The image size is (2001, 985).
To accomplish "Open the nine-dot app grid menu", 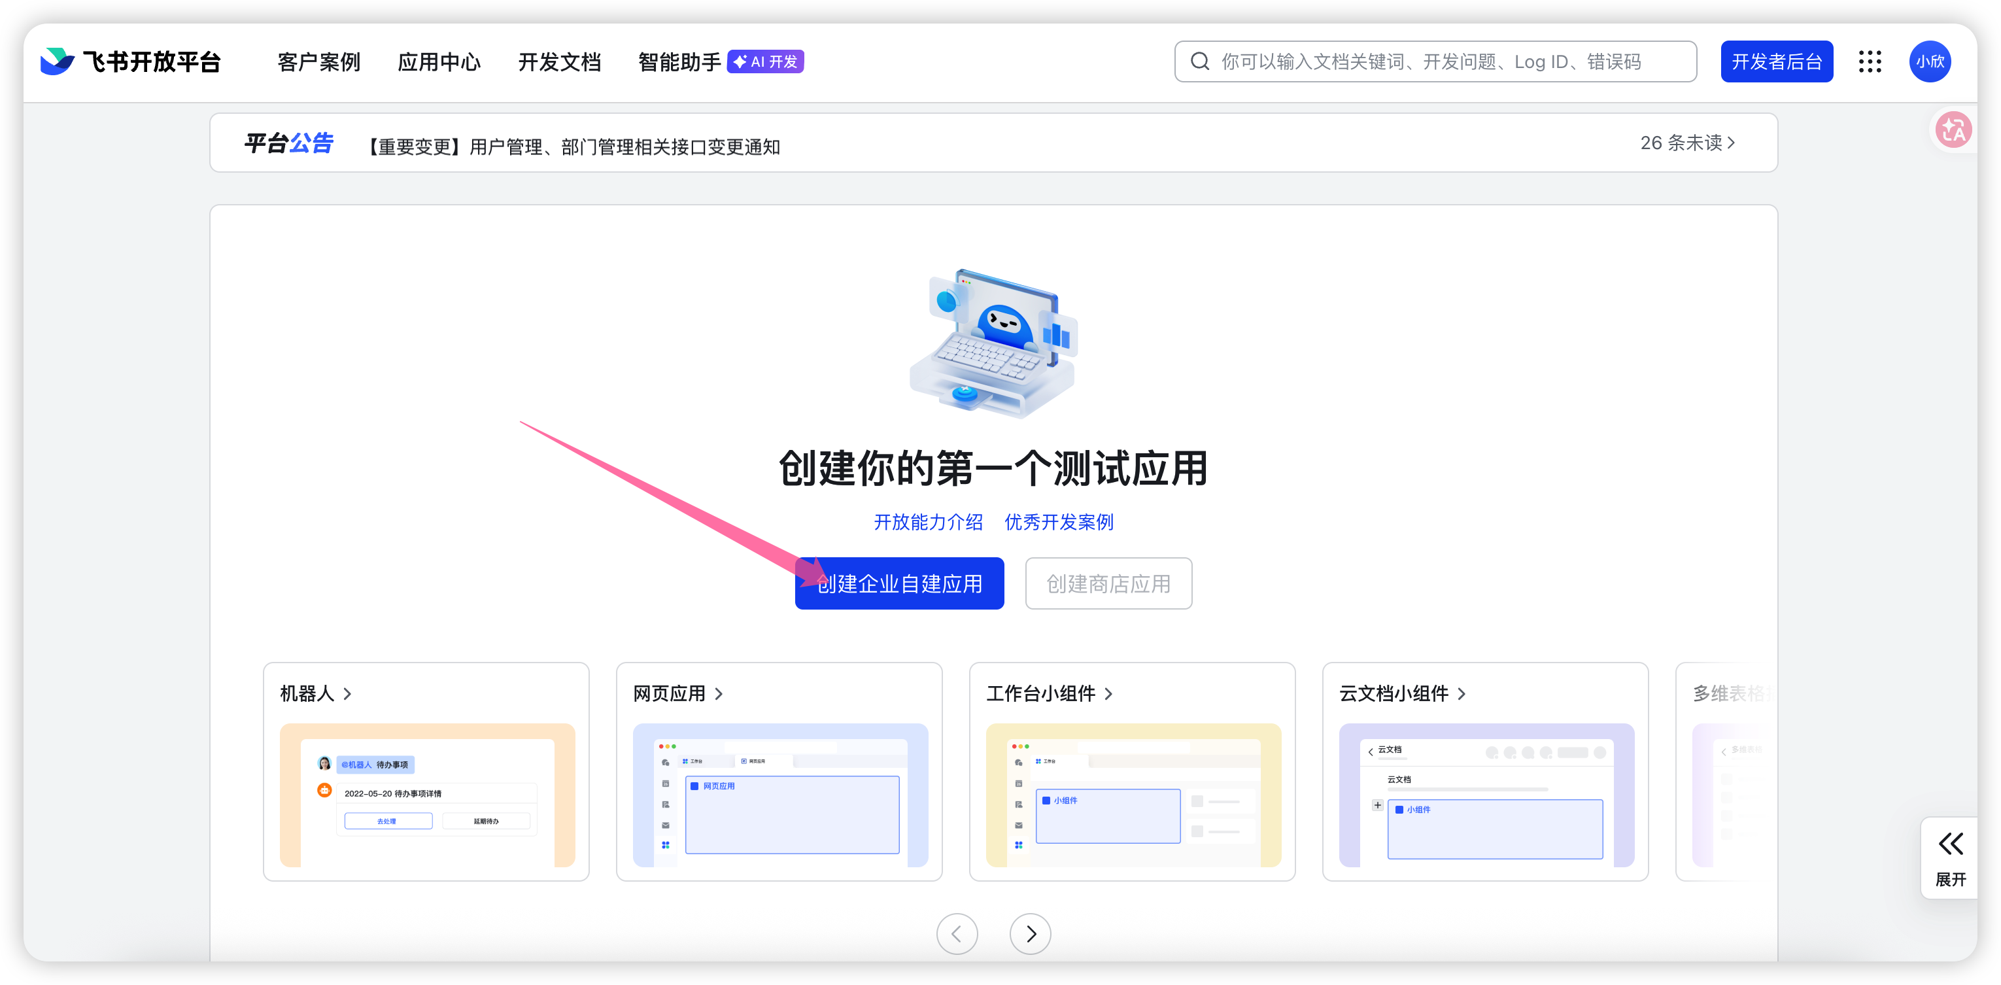I will tap(1870, 61).
